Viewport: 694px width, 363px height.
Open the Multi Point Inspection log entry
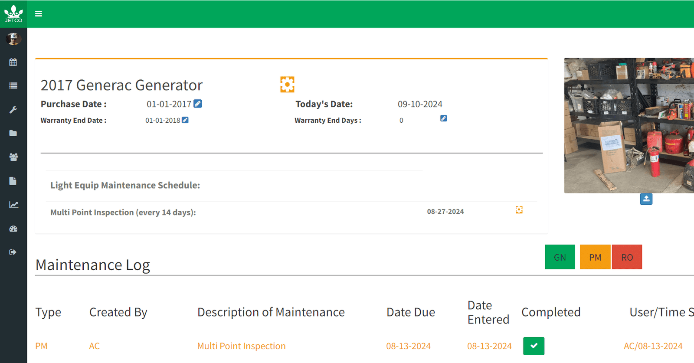click(241, 346)
